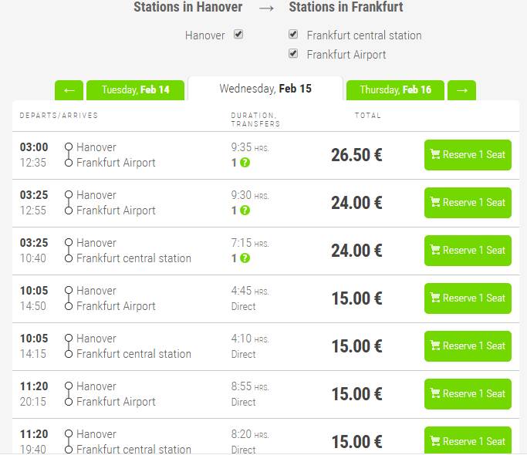Click transfer help icon for 7:15 hrs trip

pos(245,258)
